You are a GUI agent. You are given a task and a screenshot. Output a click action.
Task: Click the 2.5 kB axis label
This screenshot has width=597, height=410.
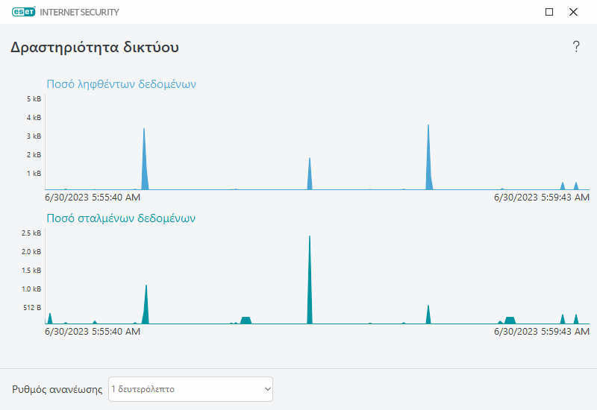(x=32, y=233)
